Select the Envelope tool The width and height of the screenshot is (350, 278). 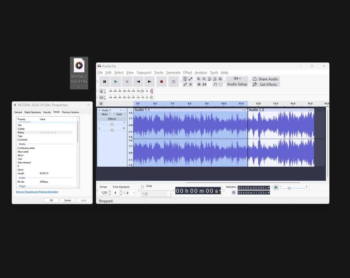190,79
